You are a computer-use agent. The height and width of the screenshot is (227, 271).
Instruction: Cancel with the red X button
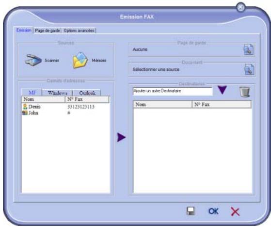pos(235,211)
